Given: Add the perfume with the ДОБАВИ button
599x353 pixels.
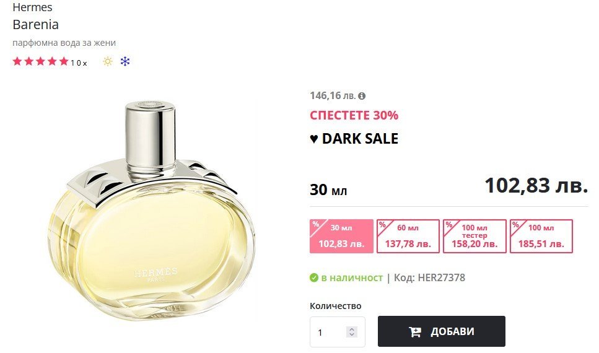Looking at the screenshot, I should (442, 331).
